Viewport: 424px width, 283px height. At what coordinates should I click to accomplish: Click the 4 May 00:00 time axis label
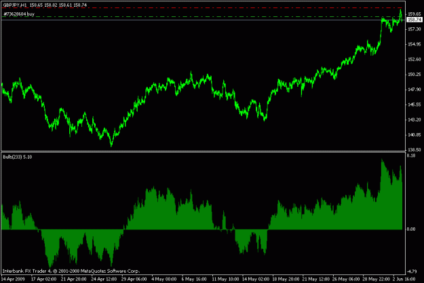(x=164, y=279)
